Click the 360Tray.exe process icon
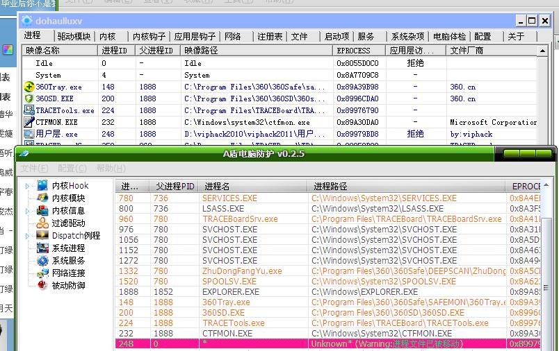This screenshot has height=351, width=559. pyautogui.click(x=29, y=87)
